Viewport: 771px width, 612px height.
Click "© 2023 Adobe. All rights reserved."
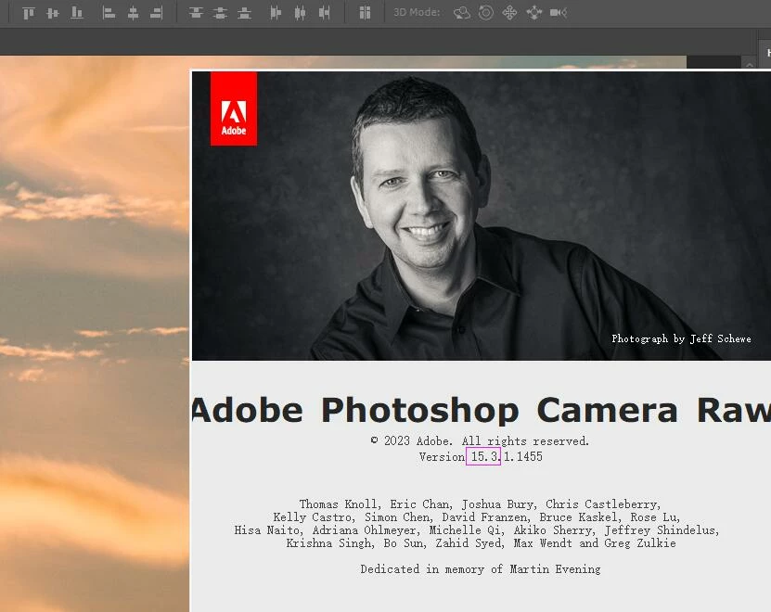(480, 441)
